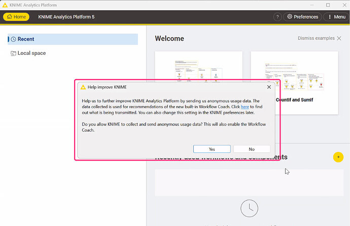Click No to decline usage data
Image resolution: width=350 pixels, height=226 pixels.
(252, 149)
